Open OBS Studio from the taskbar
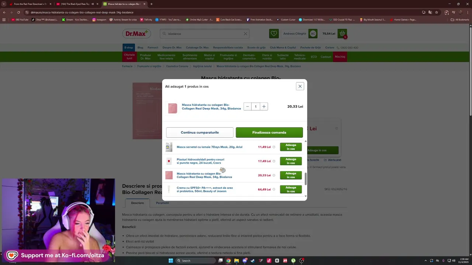Viewport: 472px width, 265px height. [301, 261]
